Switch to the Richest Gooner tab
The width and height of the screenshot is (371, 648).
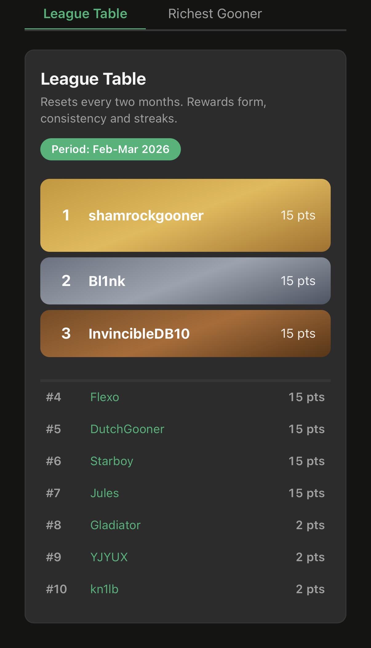point(215,14)
